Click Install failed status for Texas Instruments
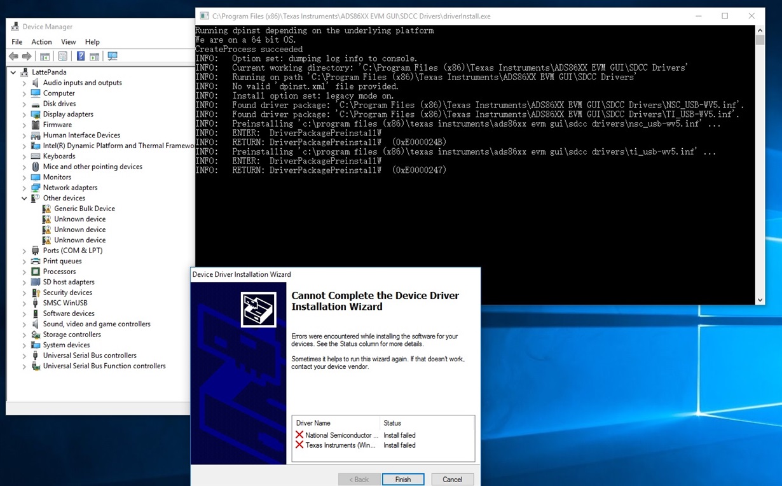This screenshot has width=782, height=486. click(x=399, y=445)
